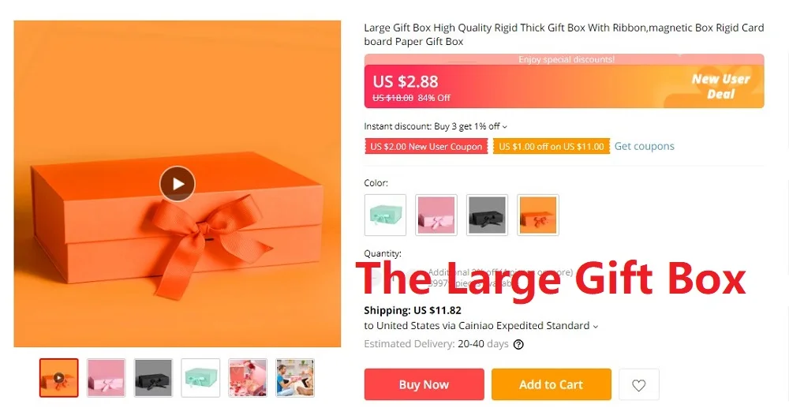View the people exchanging gift thumbnail

[x=295, y=378]
